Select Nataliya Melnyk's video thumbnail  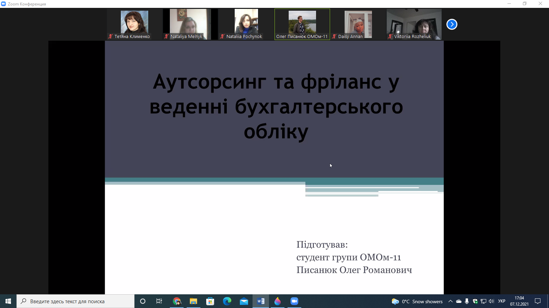[190, 24]
